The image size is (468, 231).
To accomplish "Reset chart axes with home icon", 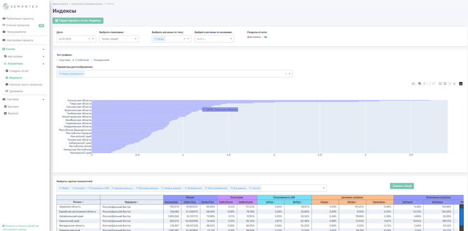I will 455,84.
